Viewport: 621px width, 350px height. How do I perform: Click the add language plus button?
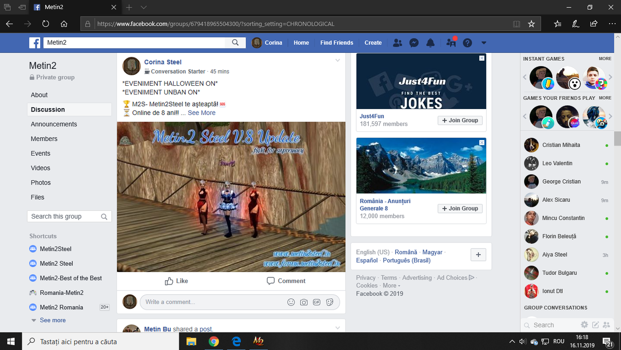[478, 255]
